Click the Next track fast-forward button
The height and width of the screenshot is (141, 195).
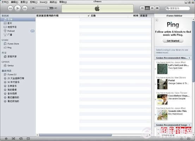25,8
